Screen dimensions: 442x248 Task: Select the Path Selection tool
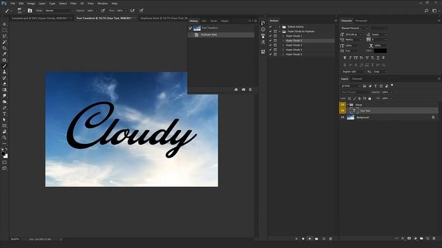coord(4,120)
